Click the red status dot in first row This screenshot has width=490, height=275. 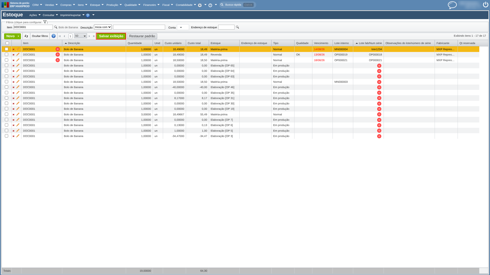pyautogui.click(x=58, y=49)
